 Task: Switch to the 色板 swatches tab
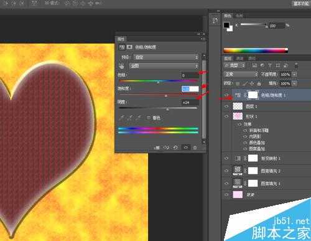pos(239,16)
